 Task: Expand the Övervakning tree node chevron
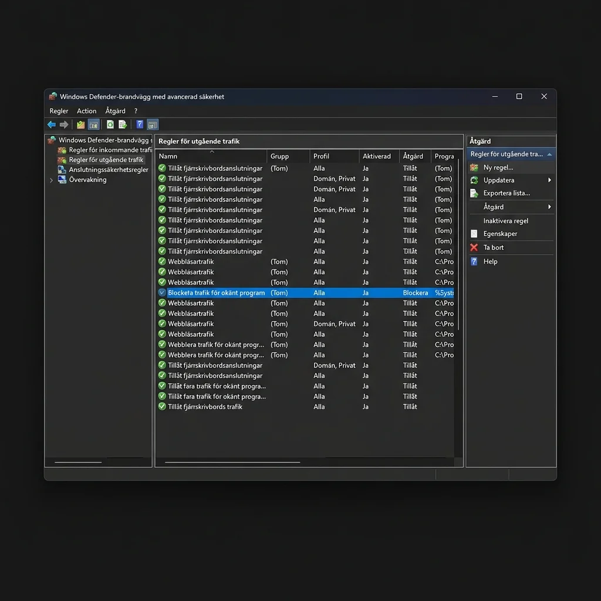tap(52, 180)
